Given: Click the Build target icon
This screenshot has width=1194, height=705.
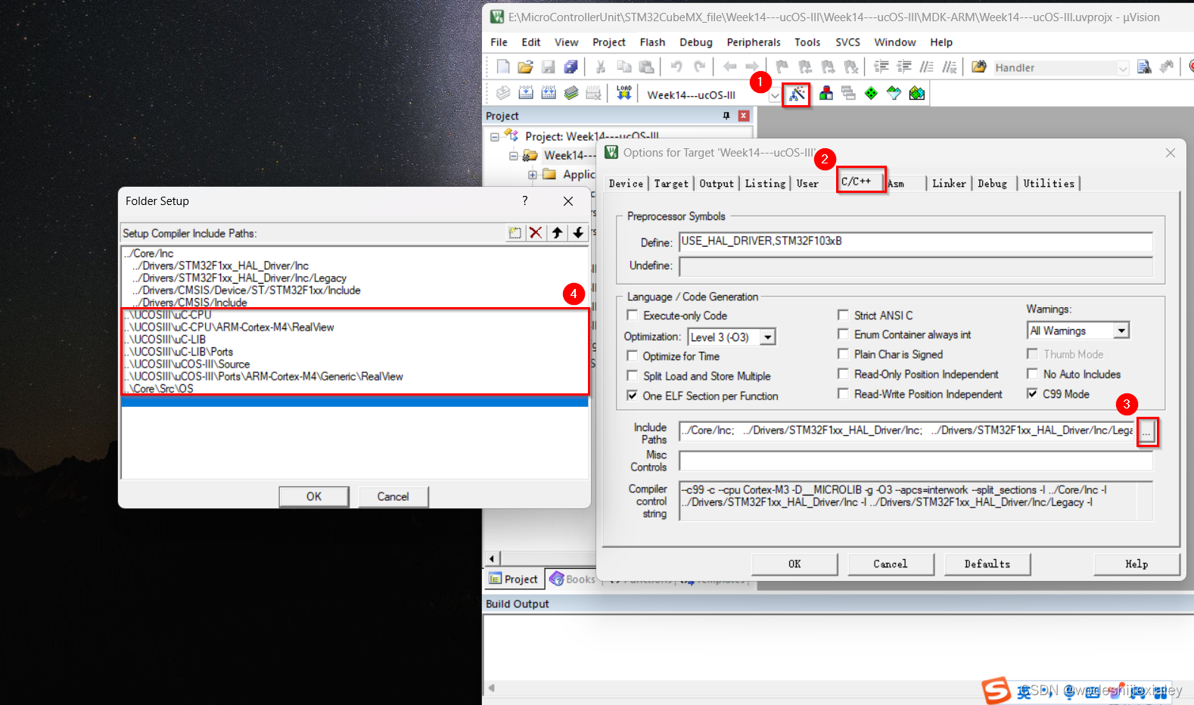Looking at the screenshot, I should click(x=526, y=93).
